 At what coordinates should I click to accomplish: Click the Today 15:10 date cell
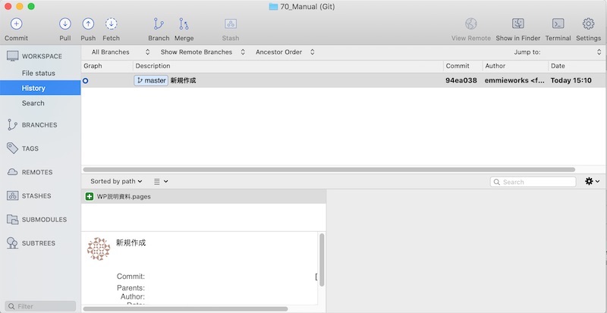coord(571,80)
